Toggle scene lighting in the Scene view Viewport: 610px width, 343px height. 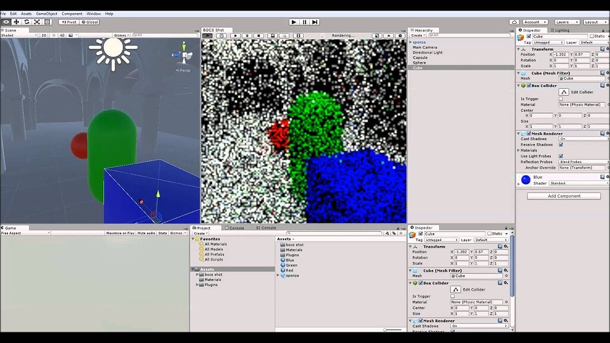point(54,35)
